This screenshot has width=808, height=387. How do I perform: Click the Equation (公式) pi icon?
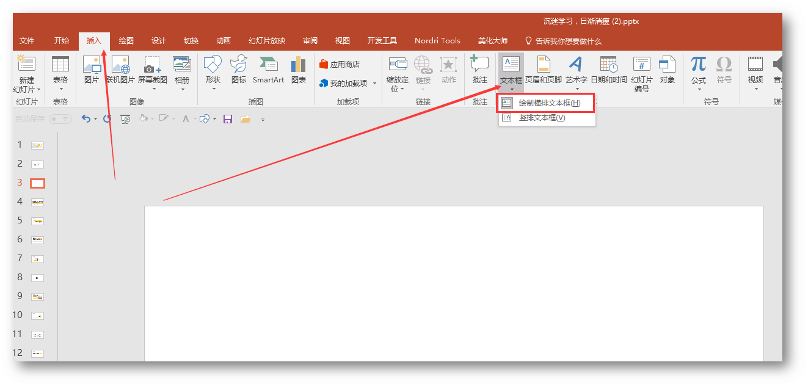699,64
